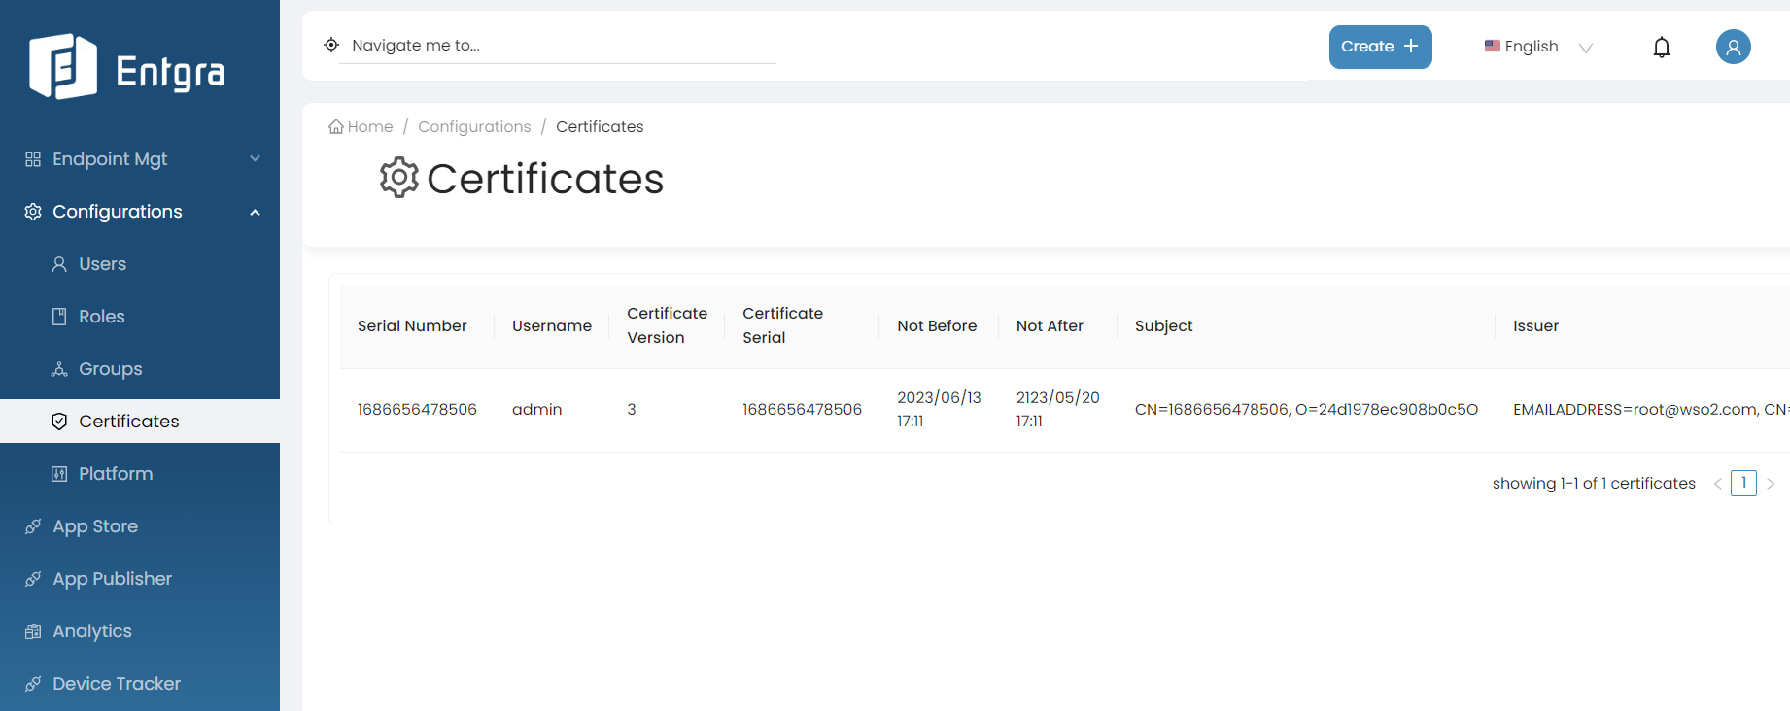Image resolution: width=1790 pixels, height=711 pixels.
Task: Click serial number cell 1686656478506
Action: coord(417,410)
